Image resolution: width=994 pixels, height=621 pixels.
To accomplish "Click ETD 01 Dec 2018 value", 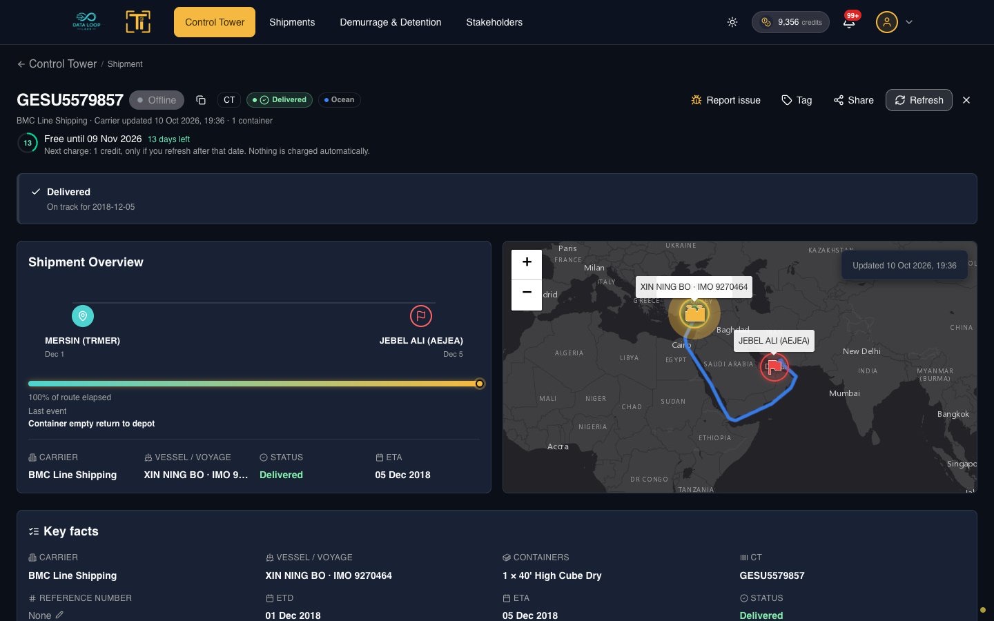I will coord(293,615).
